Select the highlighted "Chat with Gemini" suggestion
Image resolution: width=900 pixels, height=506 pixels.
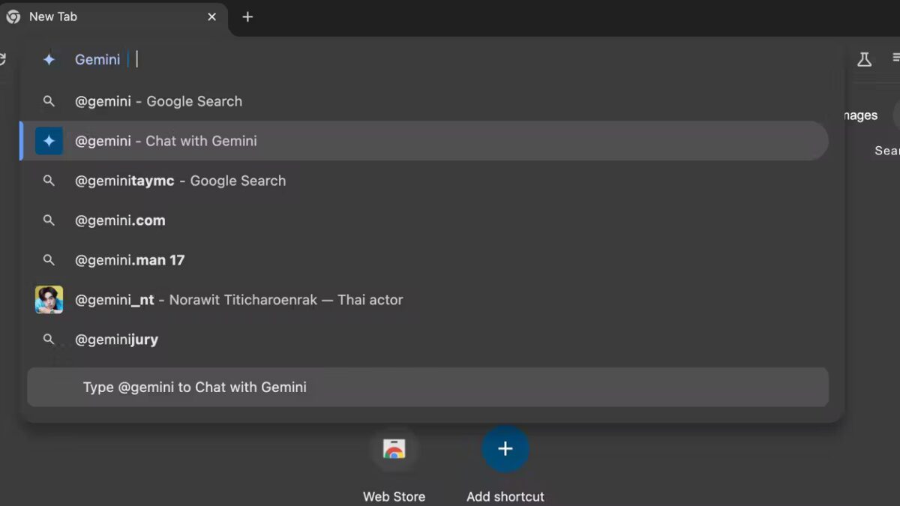point(166,140)
